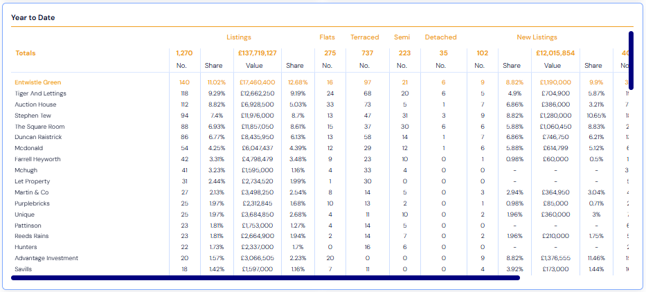Image resolution: width=646 pixels, height=292 pixels.
Task: Select Martin & Co agent name
Action: click(32, 192)
